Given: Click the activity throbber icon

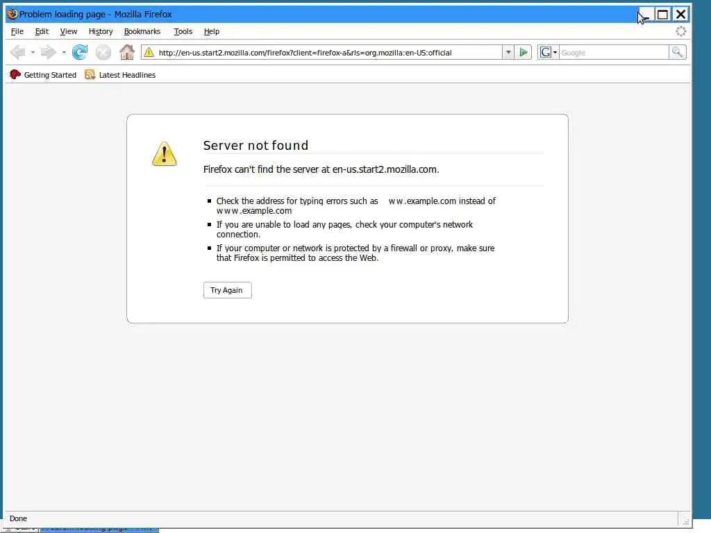Looking at the screenshot, I should [x=680, y=31].
